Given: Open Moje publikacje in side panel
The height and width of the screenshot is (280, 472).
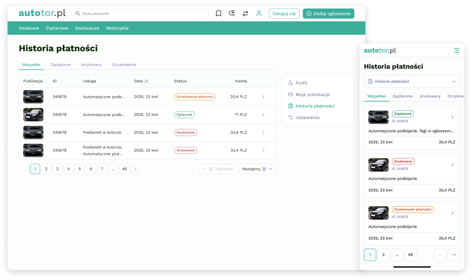Looking at the screenshot, I should coord(312,95).
